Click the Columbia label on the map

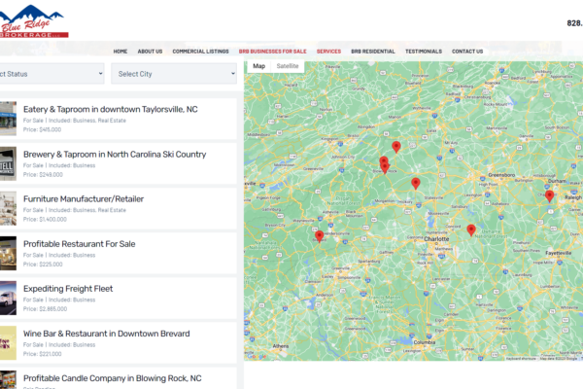click(425, 342)
